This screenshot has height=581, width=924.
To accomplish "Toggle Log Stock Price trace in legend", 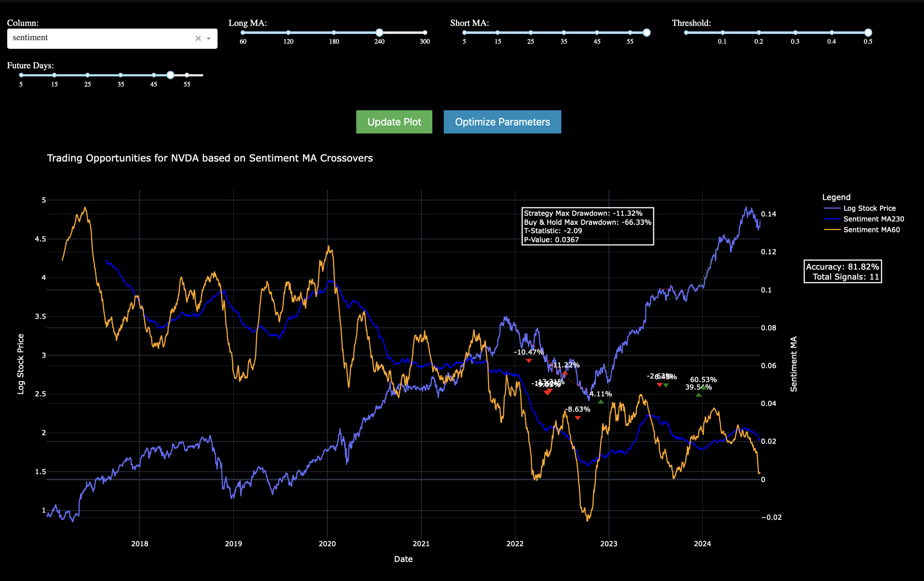I will coord(869,208).
